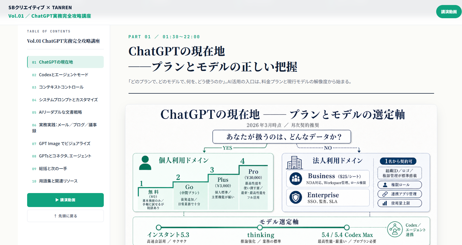Click the SBクリエイティブ × TANREN header title
The image size is (462, 245).
(x=40, y=7)
